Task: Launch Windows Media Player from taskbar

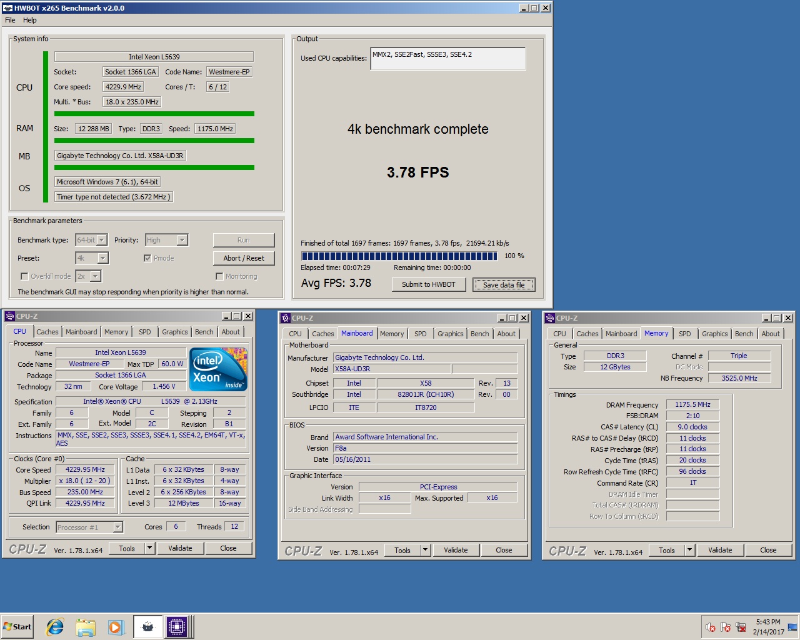Action: pos(116,627)
